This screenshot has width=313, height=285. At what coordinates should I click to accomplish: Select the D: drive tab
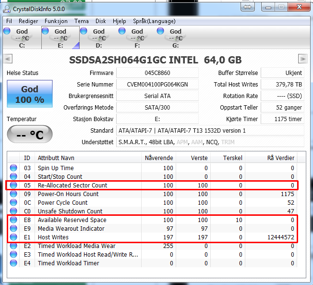(x=99, y=38)
